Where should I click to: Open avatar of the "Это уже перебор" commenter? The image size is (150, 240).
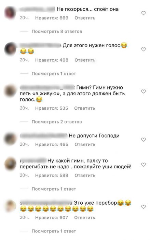[x=10, y=206]
